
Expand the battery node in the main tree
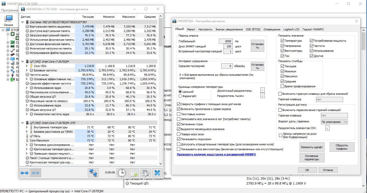8,79
